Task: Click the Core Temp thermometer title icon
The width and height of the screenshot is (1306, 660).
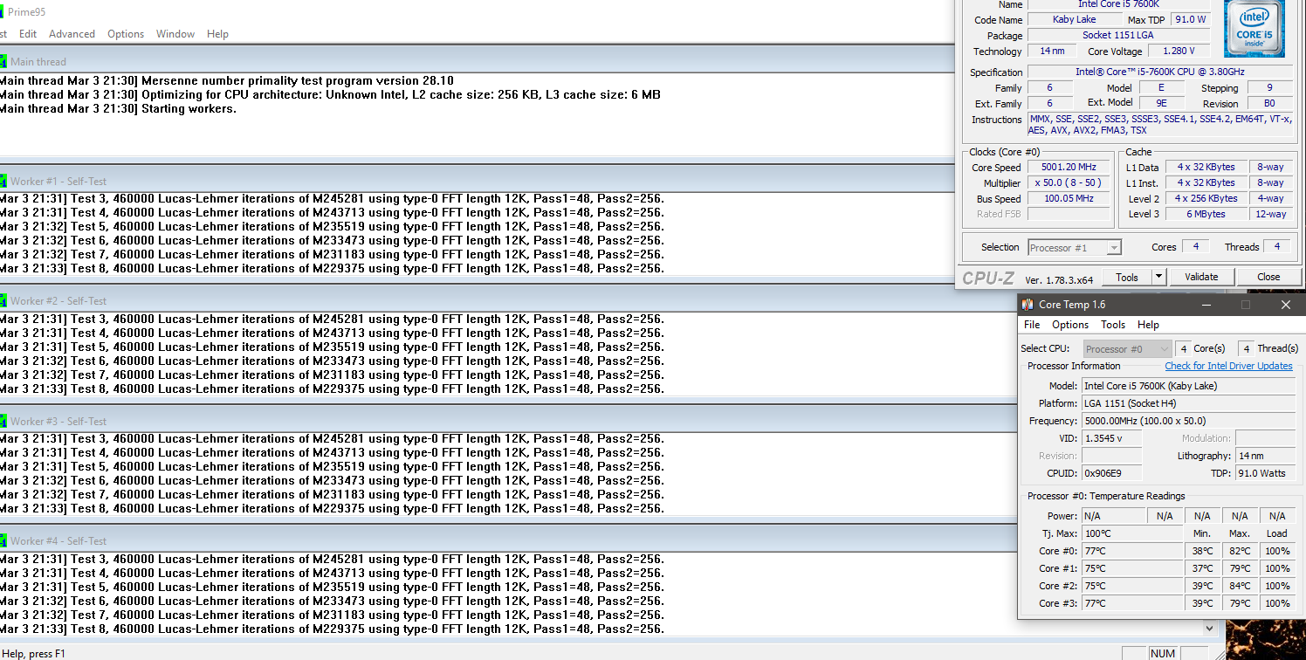Action: (1028, 305)
